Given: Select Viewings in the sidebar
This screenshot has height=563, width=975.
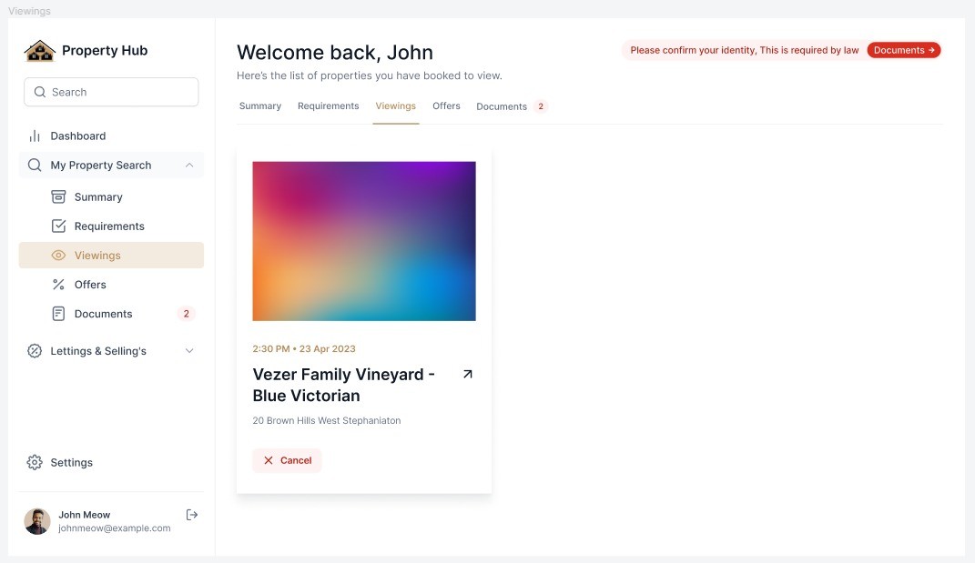Looking at the screenshot, I should pyautogui.click(x=111, y=256).
